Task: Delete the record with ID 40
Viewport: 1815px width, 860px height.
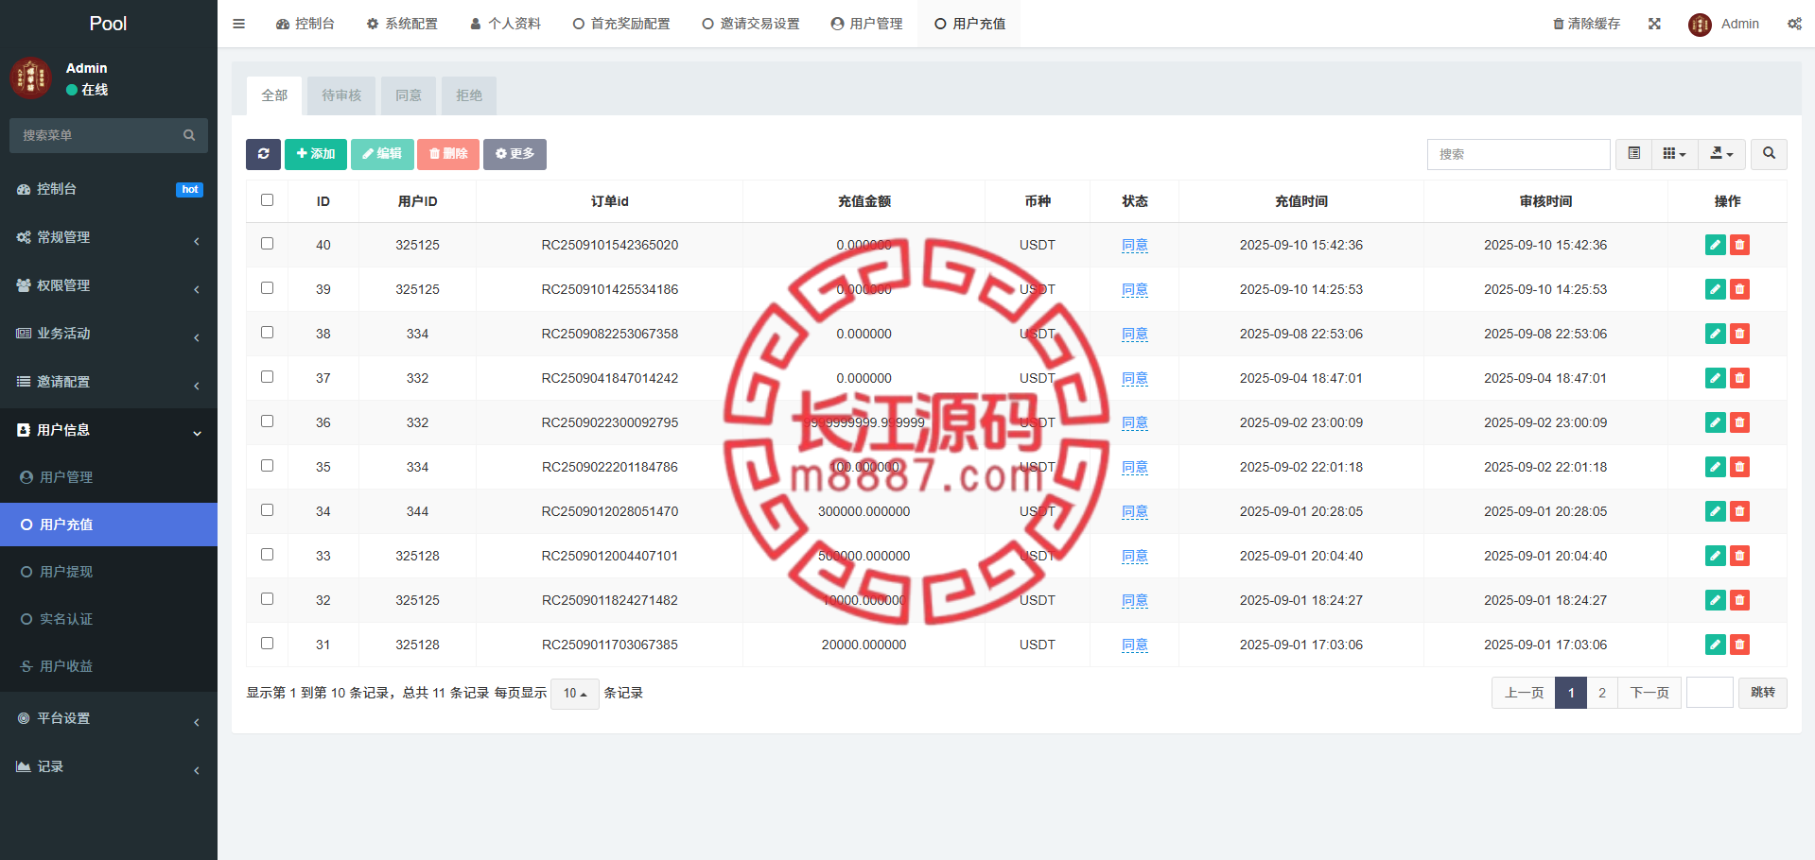Action: click(x=1739, y=245)
